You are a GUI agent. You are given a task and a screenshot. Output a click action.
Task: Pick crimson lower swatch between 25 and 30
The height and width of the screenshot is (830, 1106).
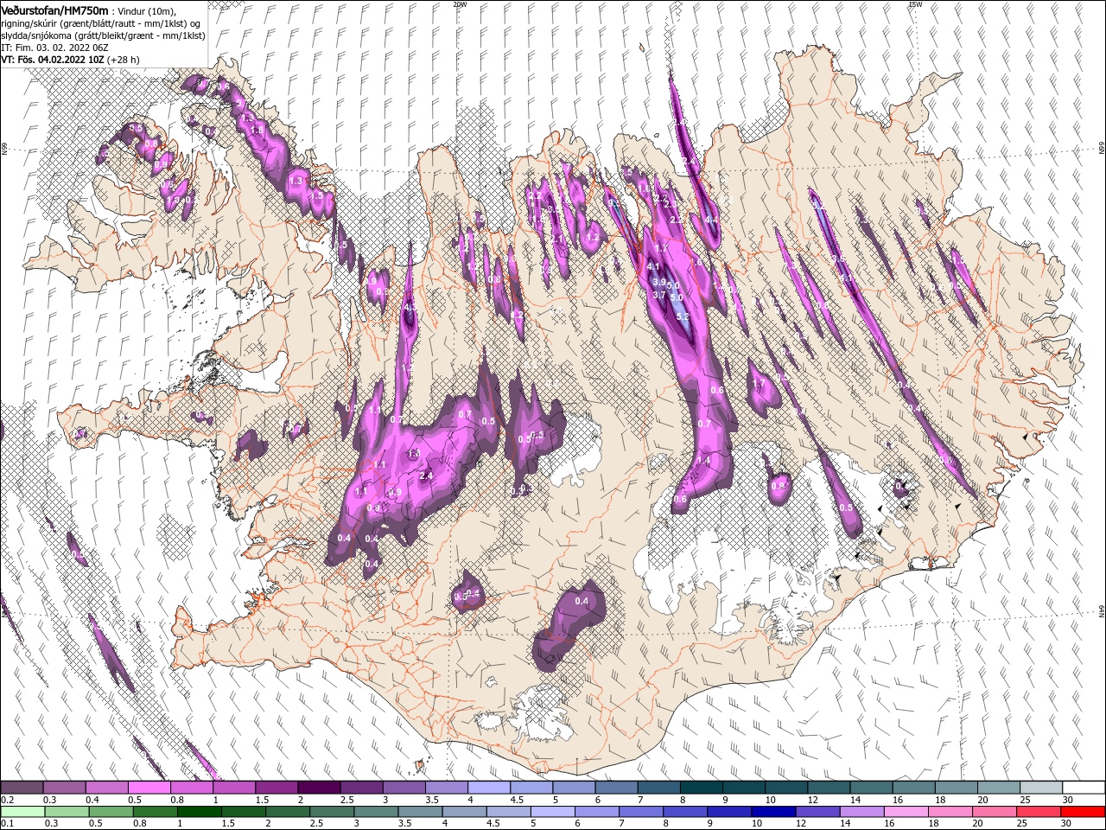(1040, 811)
